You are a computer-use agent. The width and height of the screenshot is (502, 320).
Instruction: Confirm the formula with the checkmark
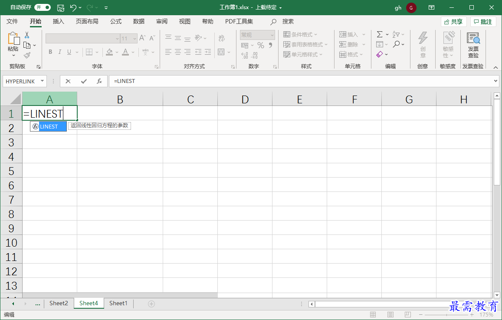(84, 81)
